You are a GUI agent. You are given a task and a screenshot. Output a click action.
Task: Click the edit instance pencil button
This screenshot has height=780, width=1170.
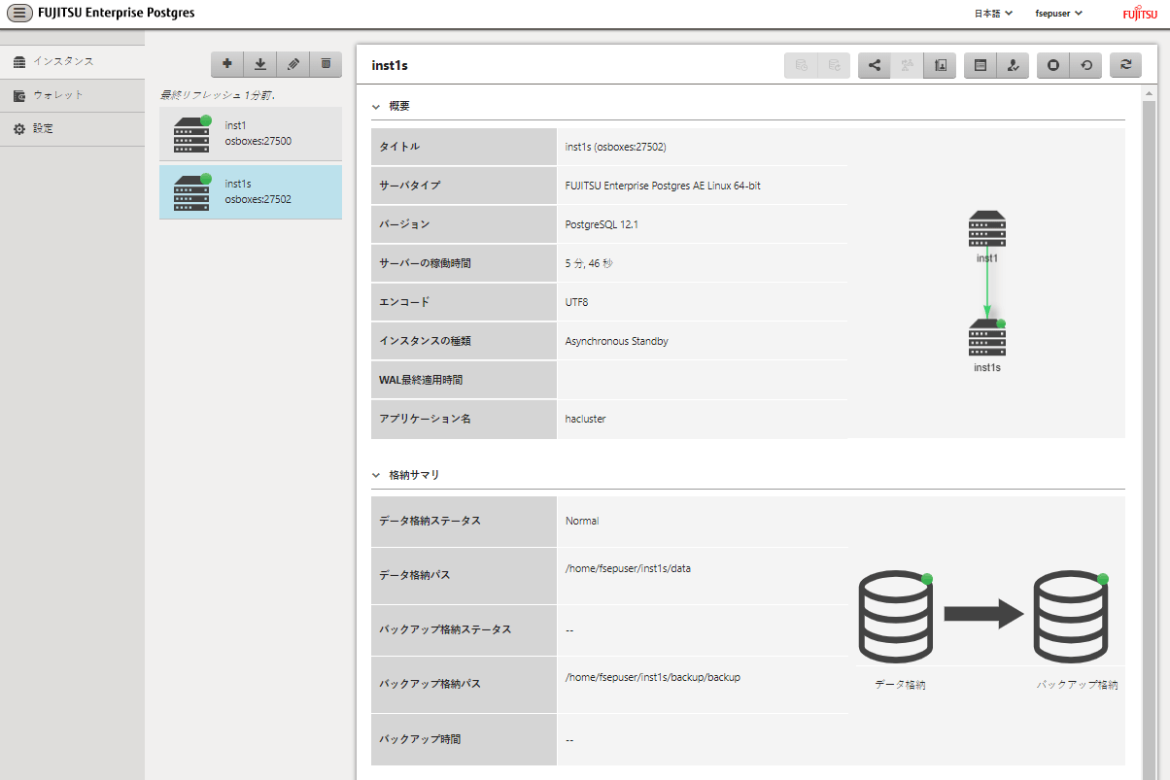coord(293,64)
